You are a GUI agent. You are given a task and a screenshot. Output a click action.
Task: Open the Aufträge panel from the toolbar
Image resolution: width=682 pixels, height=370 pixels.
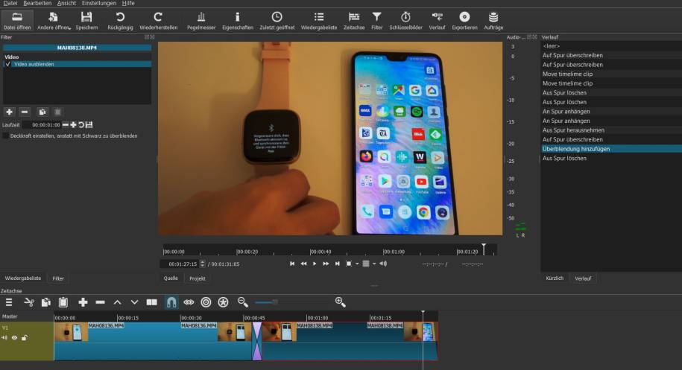tap(493, 20)
